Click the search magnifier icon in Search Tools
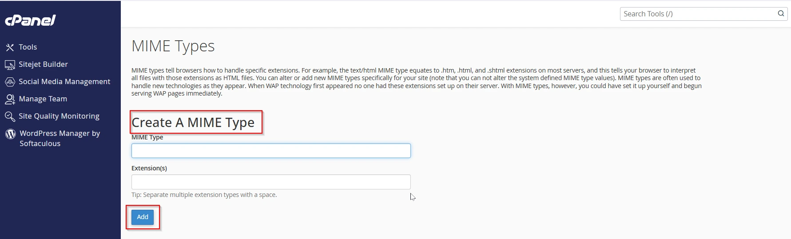 tap(781, 14)
